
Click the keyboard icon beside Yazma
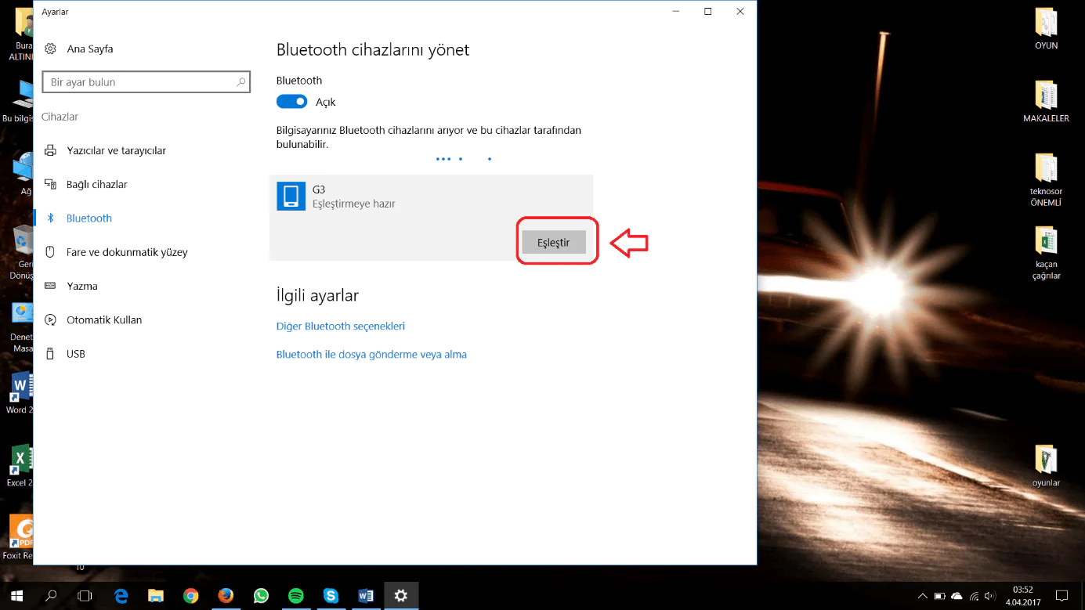tap(51, 286)
